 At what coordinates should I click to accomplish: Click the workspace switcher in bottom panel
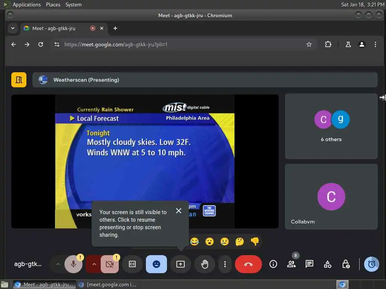(342, 284)
